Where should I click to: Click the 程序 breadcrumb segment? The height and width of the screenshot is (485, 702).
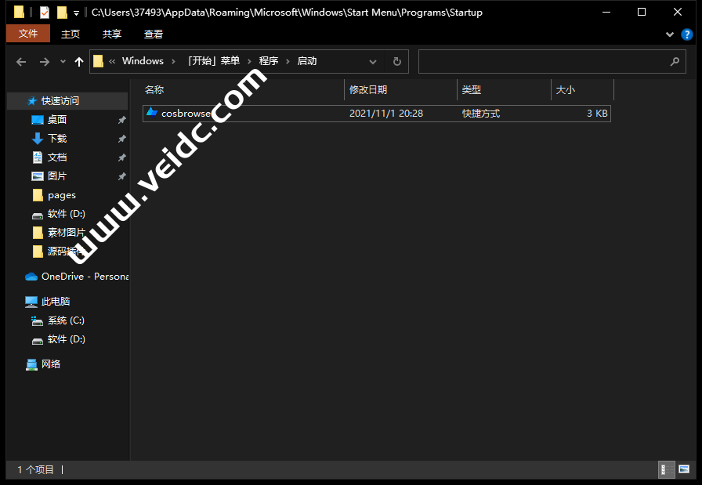click(x=269, y=61)
